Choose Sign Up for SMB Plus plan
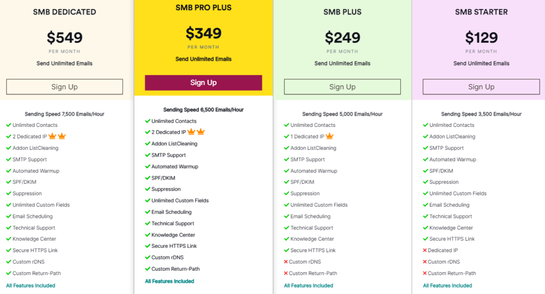The width and height of the screenshot is (545, 294). pos(342,87)
